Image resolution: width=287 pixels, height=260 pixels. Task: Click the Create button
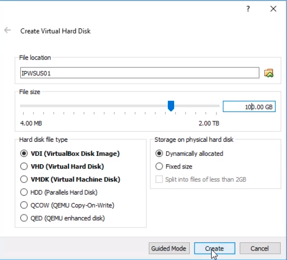pyautogui.click(x=214, y=248)
